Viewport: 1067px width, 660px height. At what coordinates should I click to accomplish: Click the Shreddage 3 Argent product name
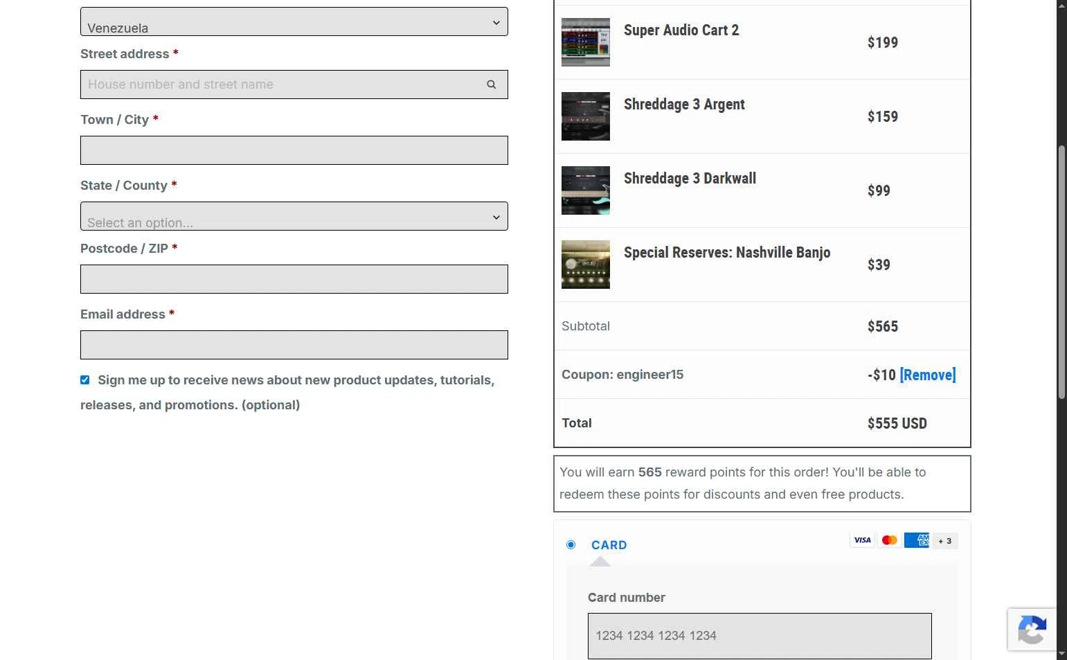tap(684, 105)
